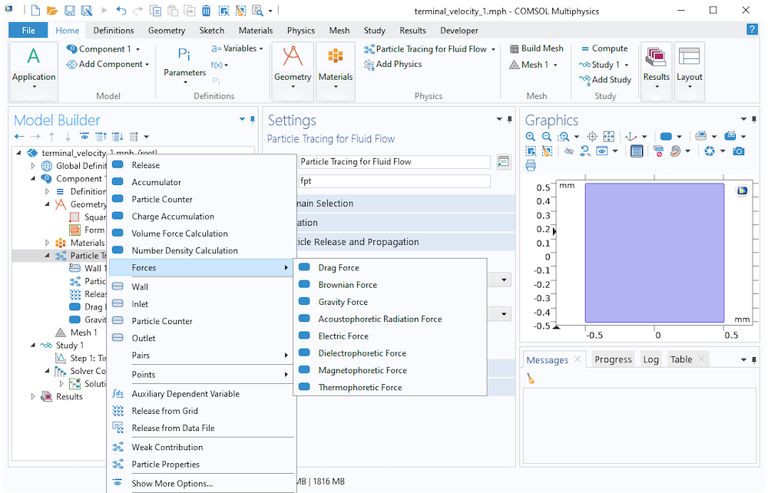Click the Delete trash can icon in top toolbar
This screenshot has width=768, height=493.
coord(206,10)
